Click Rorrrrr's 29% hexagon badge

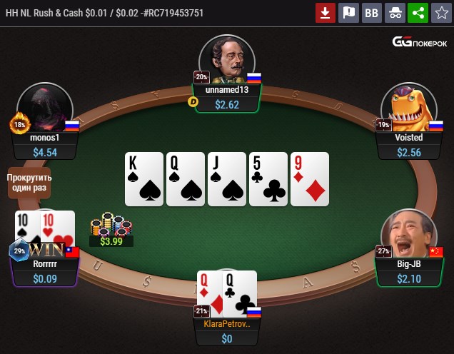click(19, 251)
